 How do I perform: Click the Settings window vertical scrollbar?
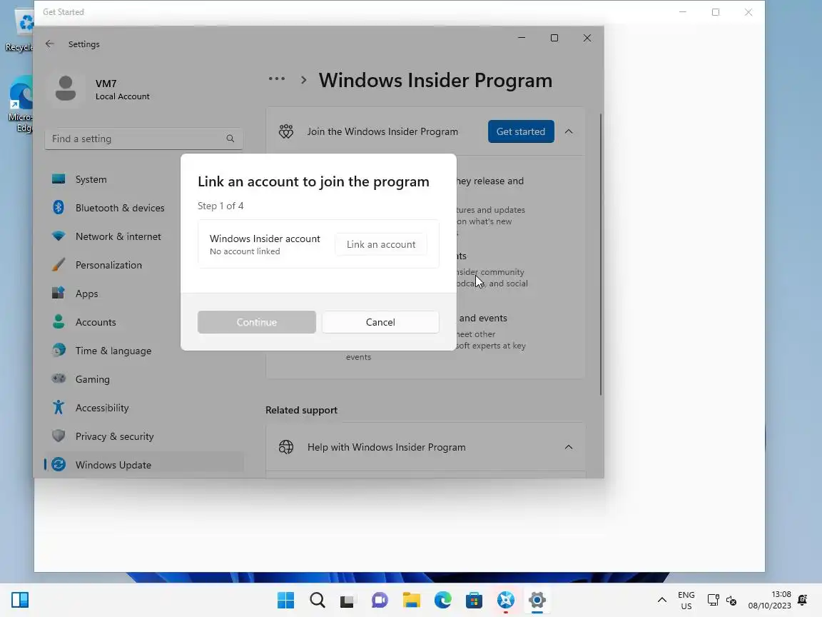point(601,254)
